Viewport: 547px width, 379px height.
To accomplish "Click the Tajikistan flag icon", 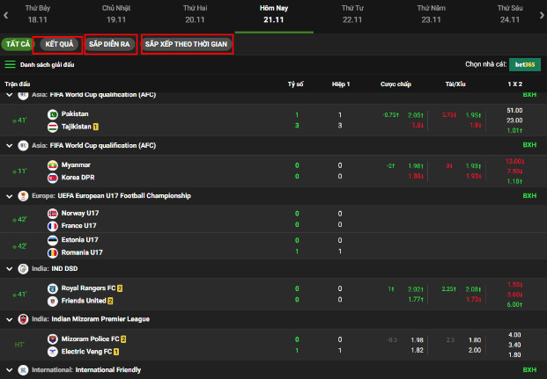I will (53, 127).
